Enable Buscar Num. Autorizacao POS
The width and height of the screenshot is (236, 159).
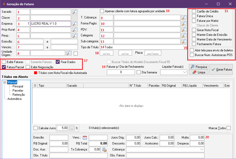(x=192, y=55)
